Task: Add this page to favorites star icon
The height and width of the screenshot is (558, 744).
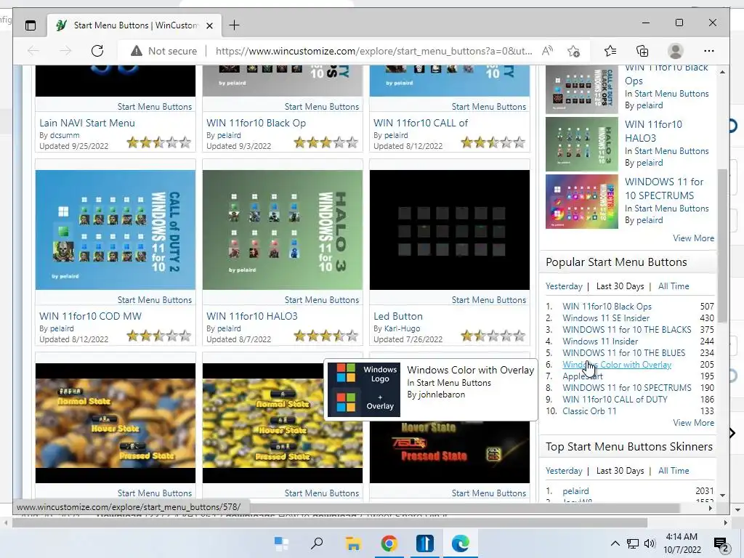Action: click(573, 51)
